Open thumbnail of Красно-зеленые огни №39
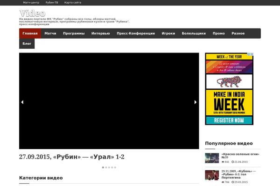 [212, 158]
